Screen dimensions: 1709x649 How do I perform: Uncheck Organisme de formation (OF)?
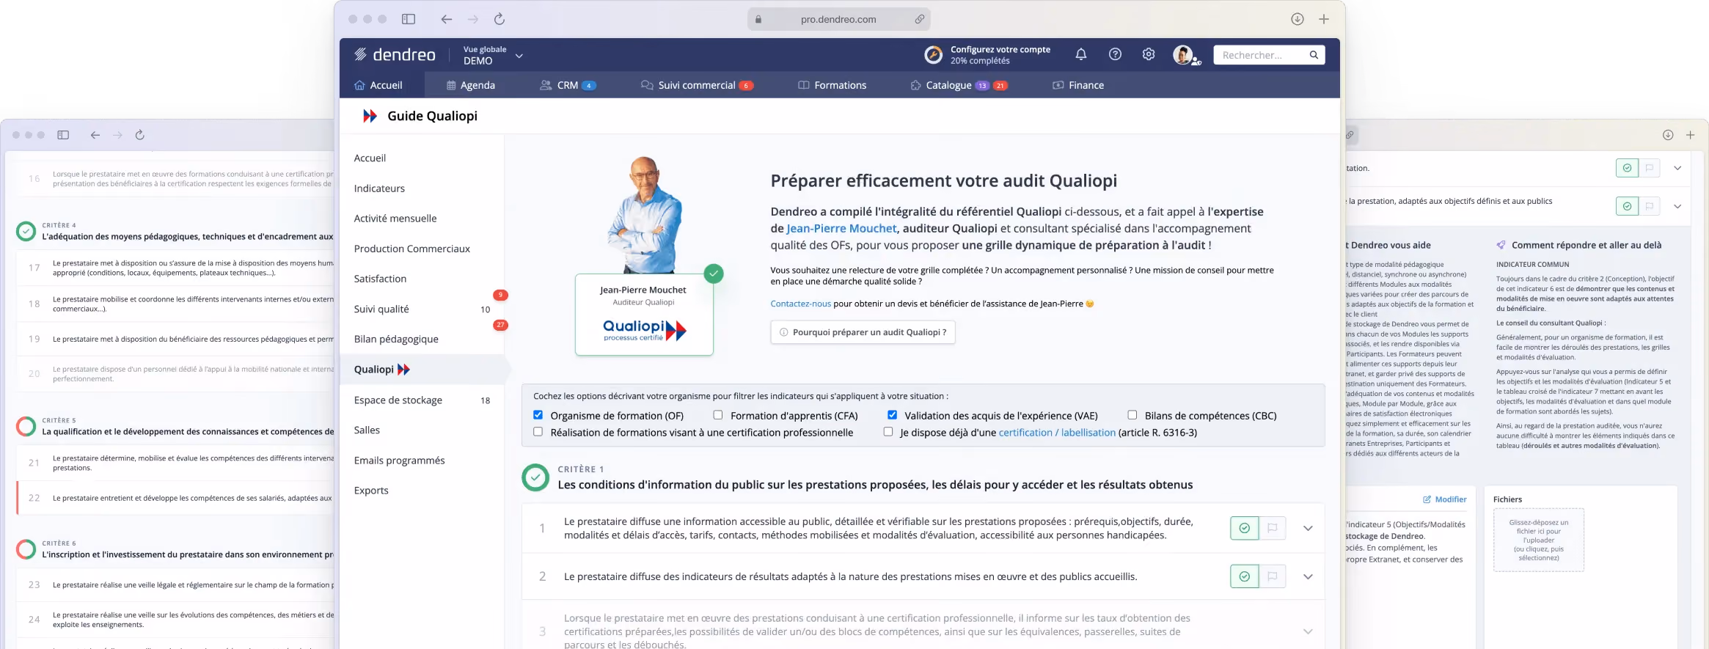pos(538,415)
